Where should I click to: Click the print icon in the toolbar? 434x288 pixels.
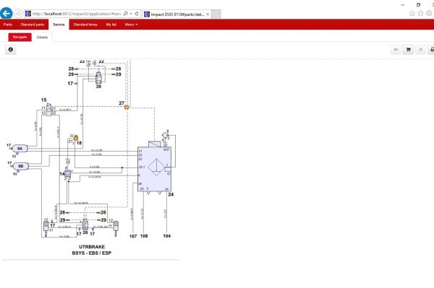tap(431, 50)
